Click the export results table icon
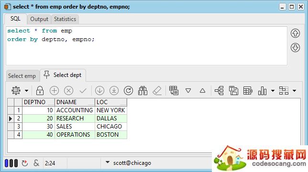Image resolution: width=308 pixels, height=172 pixels. [x=248, y=91]
